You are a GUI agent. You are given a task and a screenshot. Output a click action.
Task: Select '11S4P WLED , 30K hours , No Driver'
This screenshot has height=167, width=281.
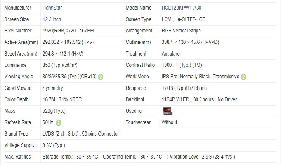(199, 99)
